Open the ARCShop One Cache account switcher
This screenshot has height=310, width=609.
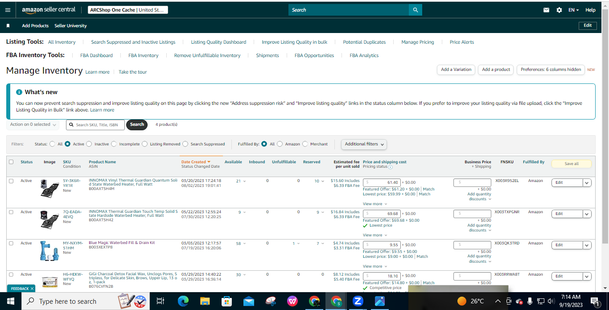point(128,10)
